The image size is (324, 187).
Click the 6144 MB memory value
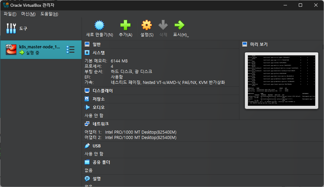(119, 61)
